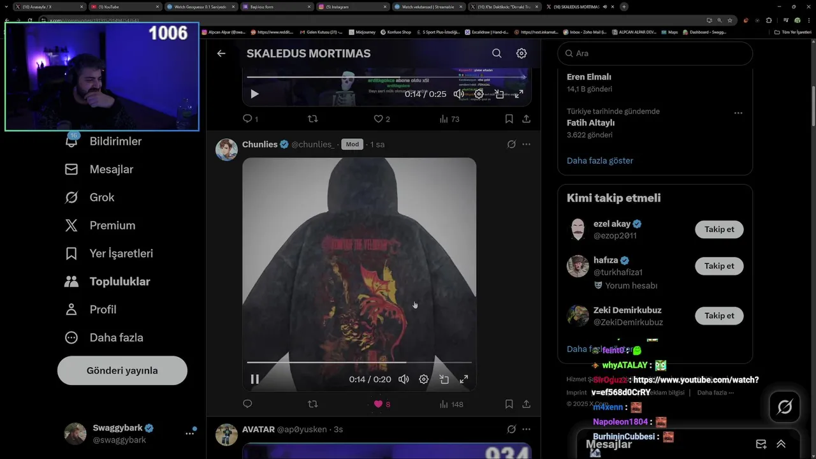Share the Chunlies hoodie post
This screenshot has height=459, width=816.
(x=526, y=404)
